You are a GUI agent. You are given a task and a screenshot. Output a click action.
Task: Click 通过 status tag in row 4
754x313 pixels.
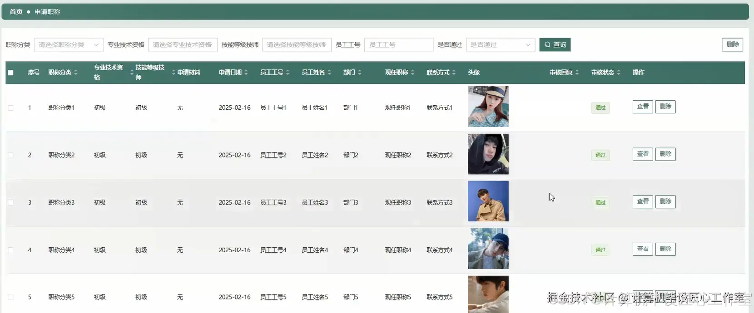[600, 250]
